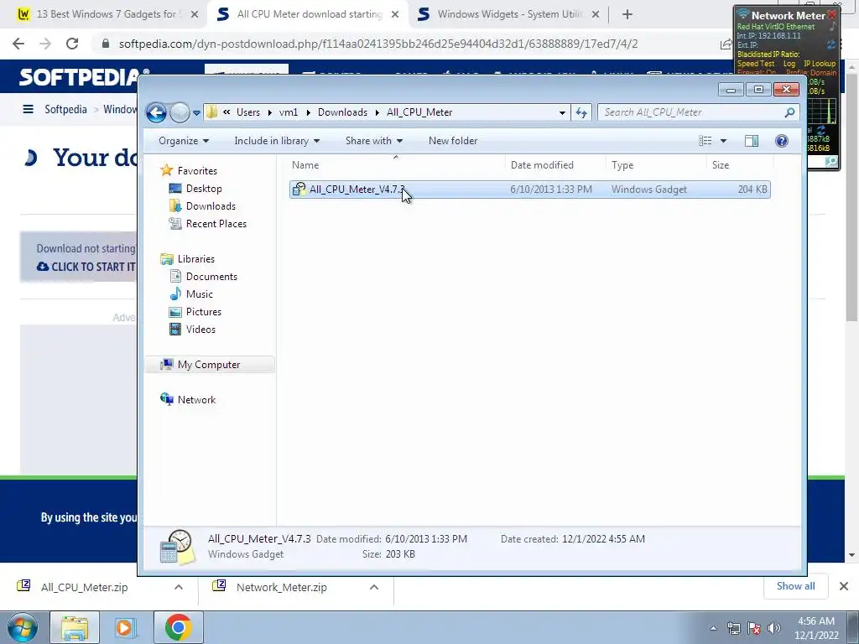Click the change view icon

point(705,141)
